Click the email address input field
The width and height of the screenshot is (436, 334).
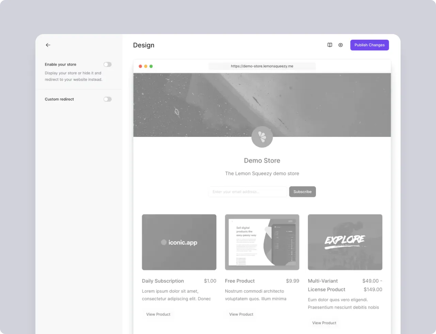(248, 192)
